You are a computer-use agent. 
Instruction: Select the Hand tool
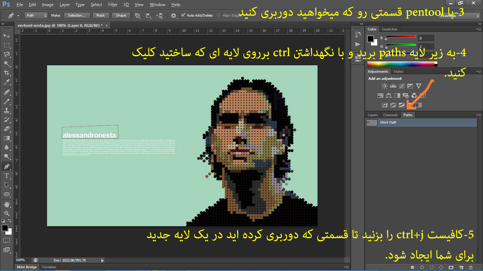point(7,204)
